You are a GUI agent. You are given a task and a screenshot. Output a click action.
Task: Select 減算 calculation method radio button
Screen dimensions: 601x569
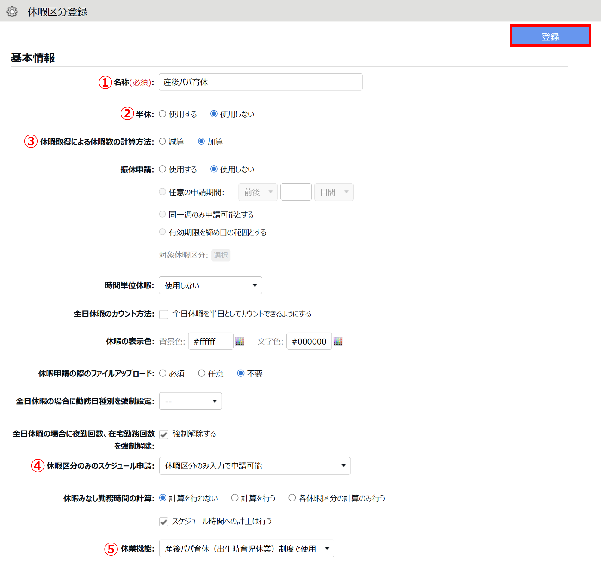click(x=163, y=141)
